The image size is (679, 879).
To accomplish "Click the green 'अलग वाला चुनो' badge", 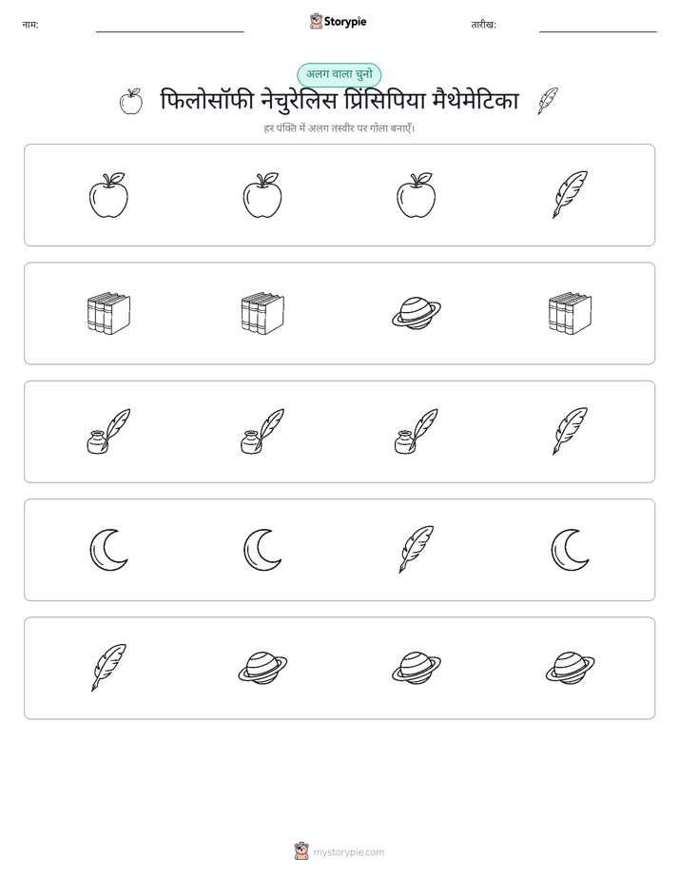I will click(x=339, y=74).
